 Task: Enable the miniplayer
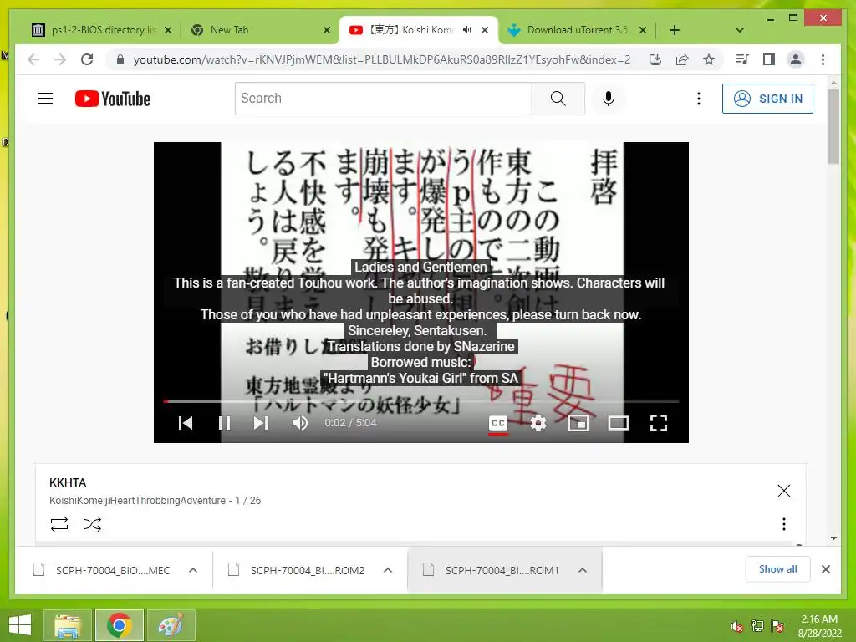[x=578, y=423]
